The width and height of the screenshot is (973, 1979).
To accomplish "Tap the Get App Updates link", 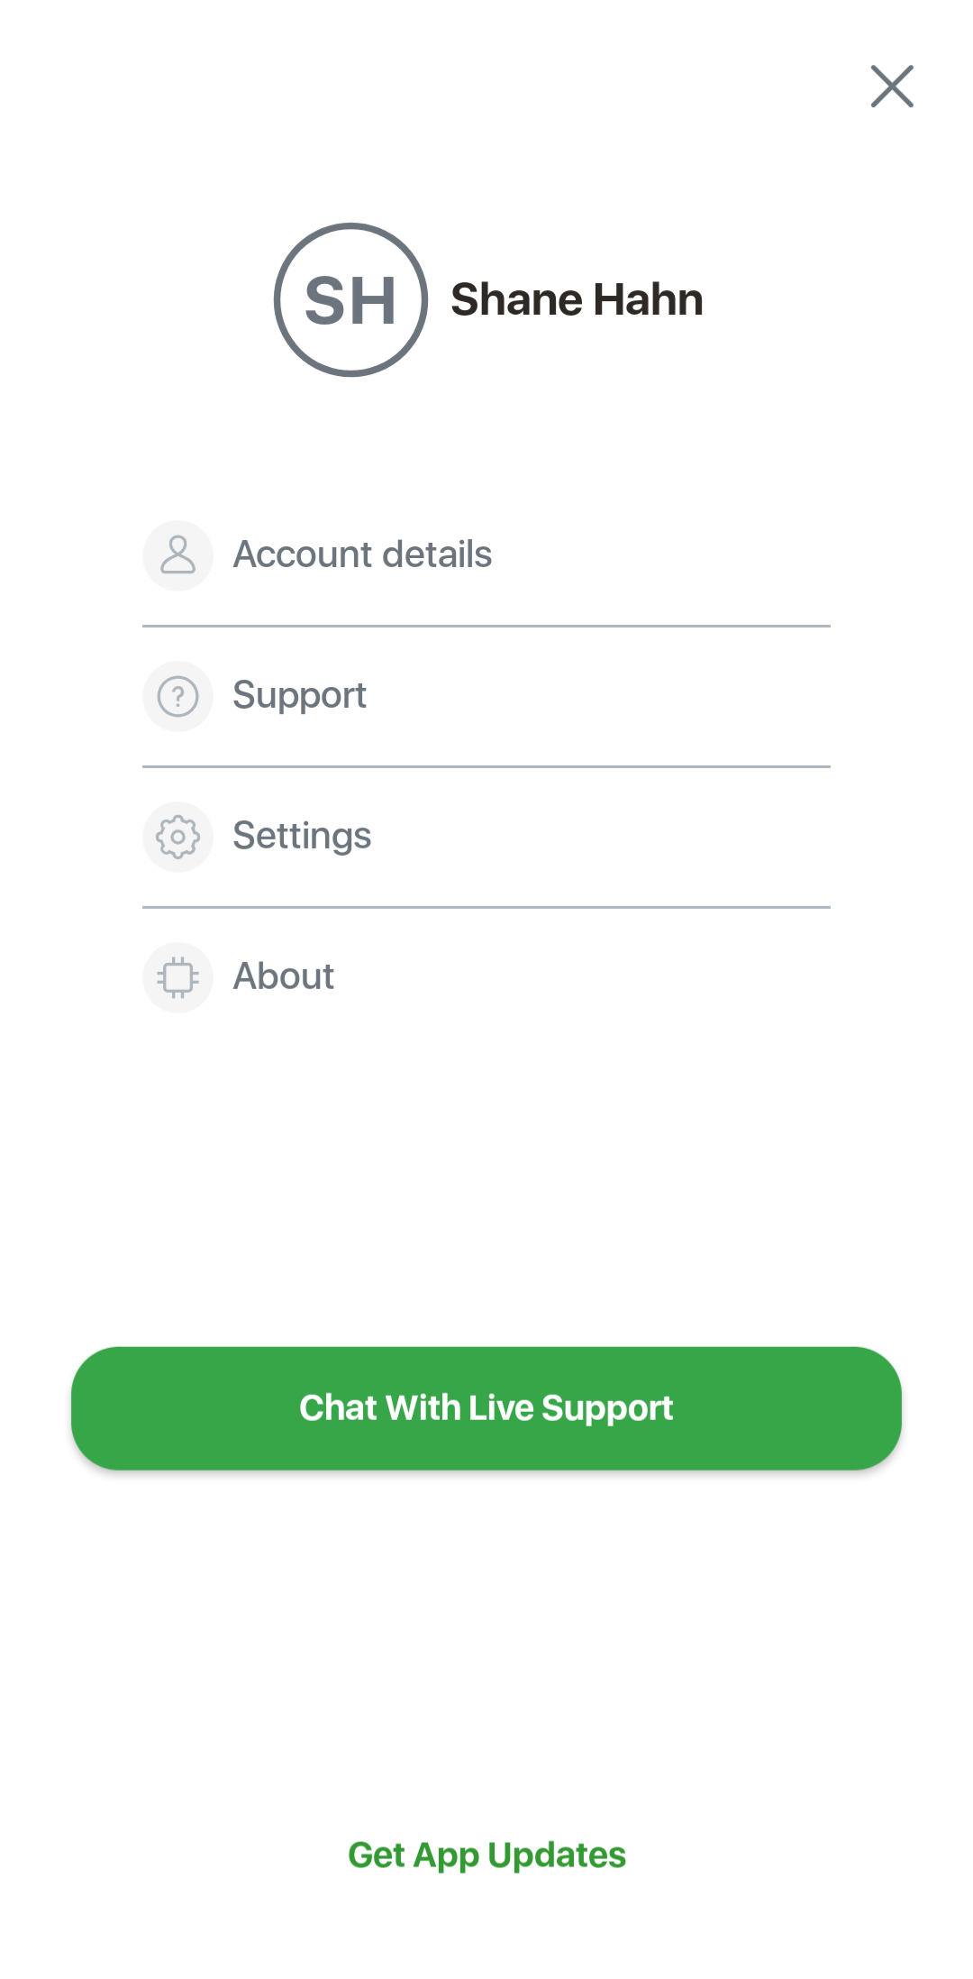I will [486, 1855].
